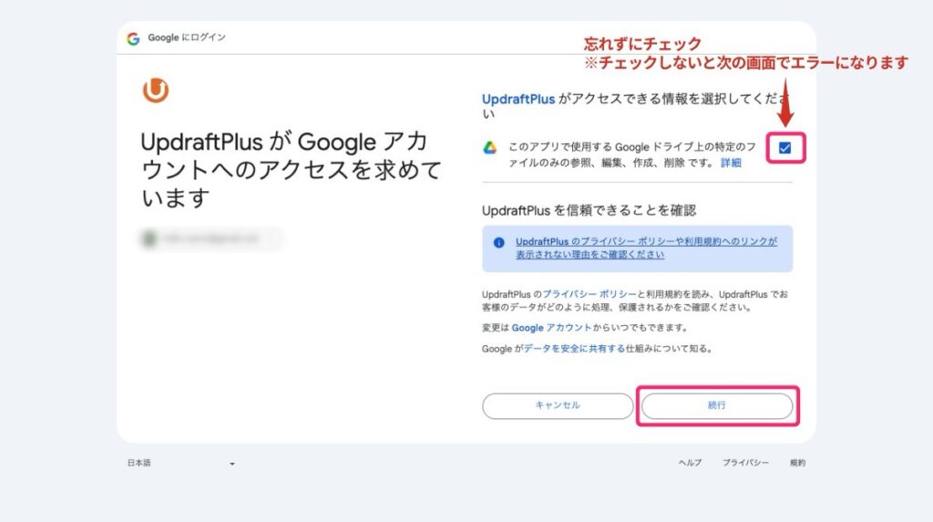
Task: Open the 規約 footer link
Action: [x=797, y=463]
